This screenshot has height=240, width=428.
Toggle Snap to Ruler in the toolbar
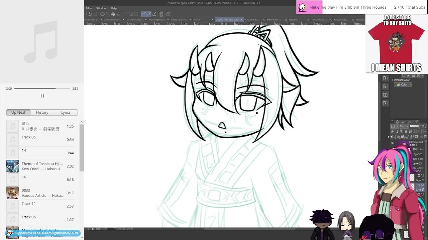143,14
